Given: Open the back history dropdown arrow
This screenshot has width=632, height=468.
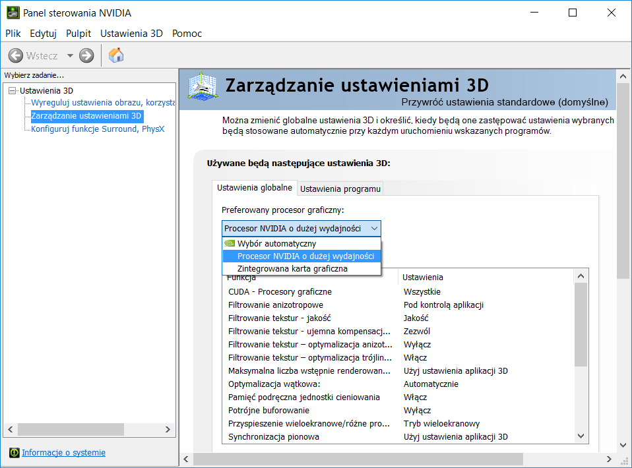Looking at the screenshot, I should pyautogui.click(x=70, y=55).
